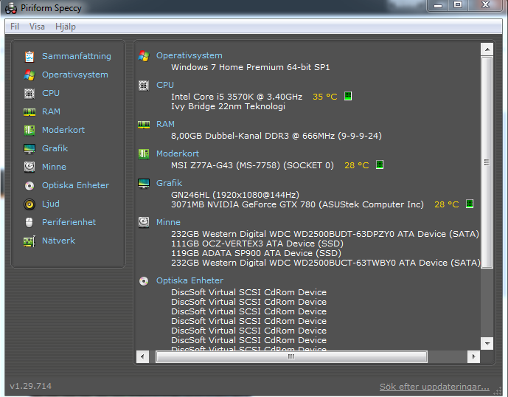Click the green temperature icon beside GTX 780 temperature
Viewport: 508px width, 397px height.
click(470, 204)
